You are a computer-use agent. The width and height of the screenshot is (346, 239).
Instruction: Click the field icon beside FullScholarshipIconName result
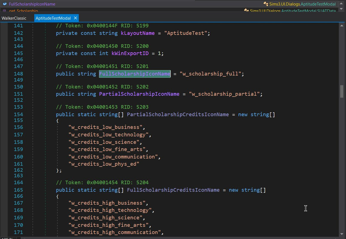pos(5,4)
